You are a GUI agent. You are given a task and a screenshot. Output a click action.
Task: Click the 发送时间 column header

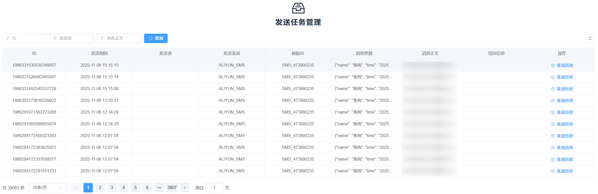(x=99, y=54)
